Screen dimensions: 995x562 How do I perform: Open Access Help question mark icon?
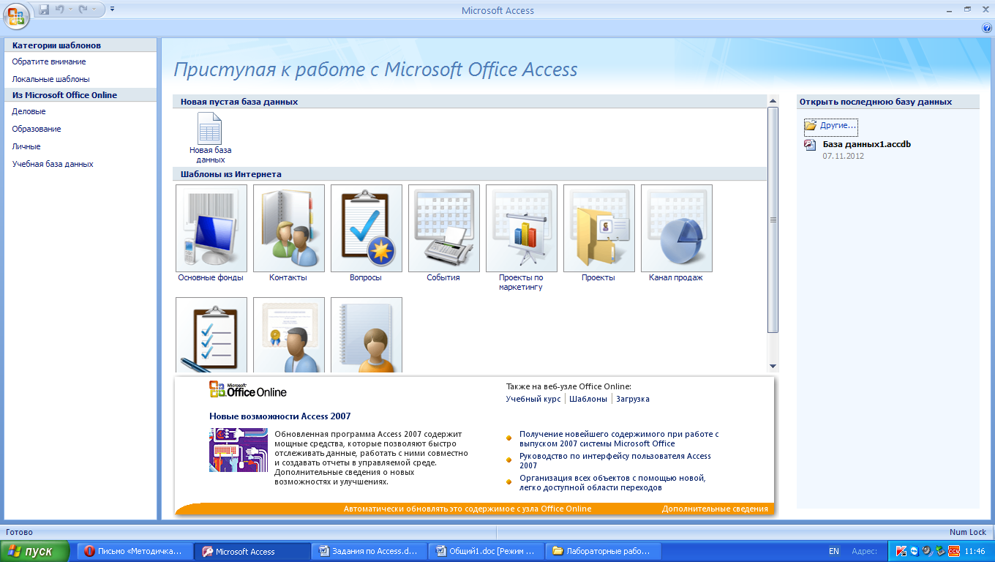(x=987, y=28)
